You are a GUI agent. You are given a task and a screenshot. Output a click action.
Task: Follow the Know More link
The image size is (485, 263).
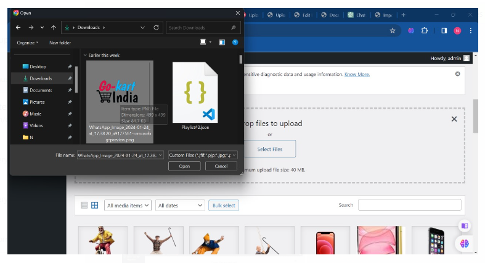(x=357, y=74)
